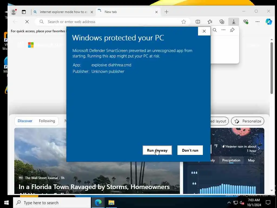Open notification center icon

268,203
